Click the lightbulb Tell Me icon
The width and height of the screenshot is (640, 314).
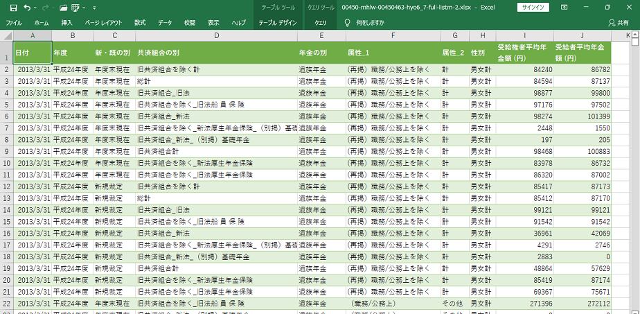pyautogui.click(x=347, y=23)
